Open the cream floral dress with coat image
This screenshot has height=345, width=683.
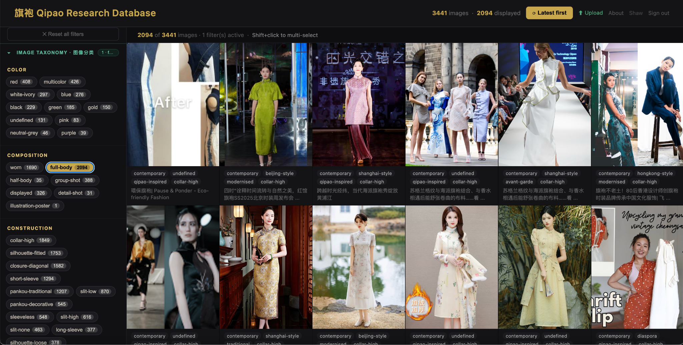point(452,267)
